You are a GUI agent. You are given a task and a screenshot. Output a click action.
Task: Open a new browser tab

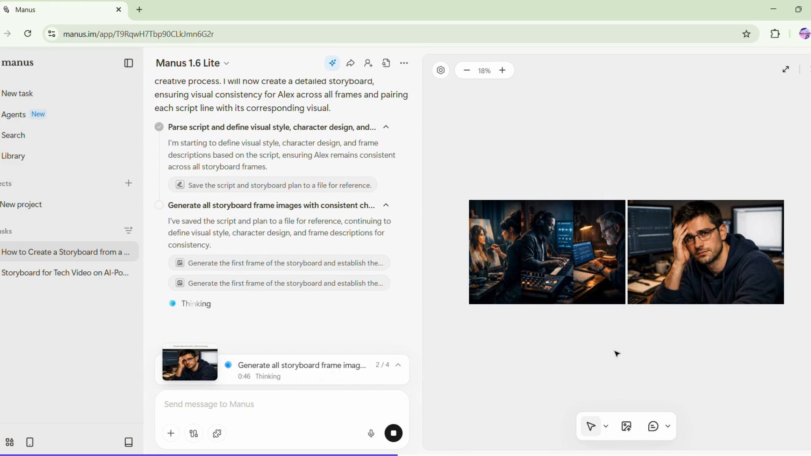point(139,10)
